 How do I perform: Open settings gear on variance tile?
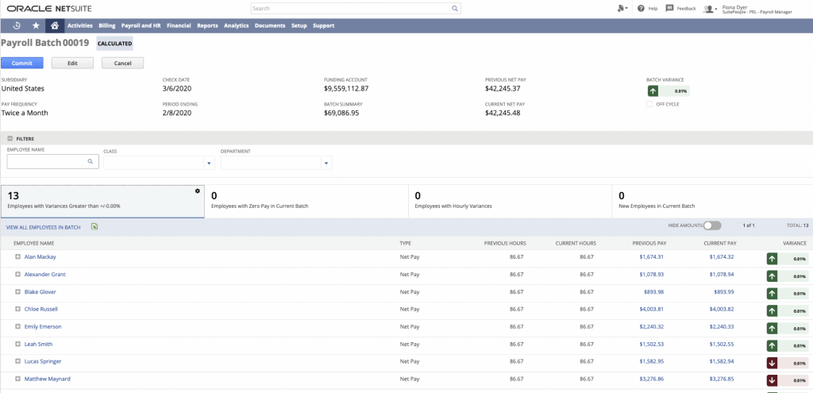click(x=197, y=191)
